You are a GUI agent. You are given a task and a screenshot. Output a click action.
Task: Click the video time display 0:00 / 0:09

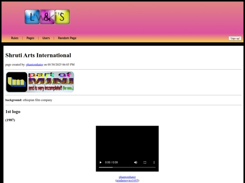pyautogui.click(x=112, y=162)
